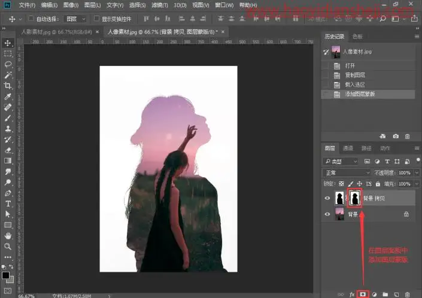Select the Dodge tool
The image size is (422, 298).
coord(8,183)
